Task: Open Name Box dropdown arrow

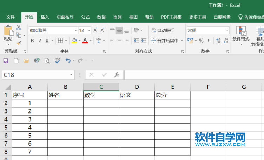Action: pos(71,75)
